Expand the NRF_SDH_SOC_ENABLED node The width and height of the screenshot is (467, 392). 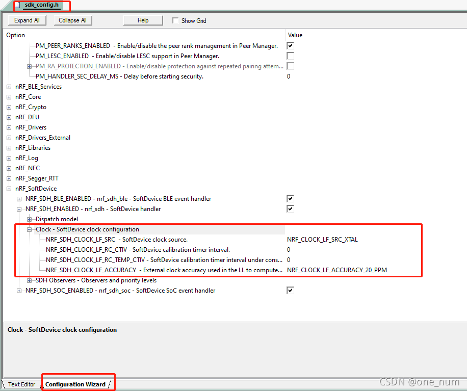[x=19, y=291]
